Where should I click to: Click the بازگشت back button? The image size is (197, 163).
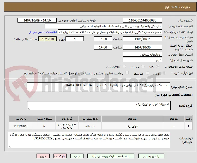coord(60,156)
